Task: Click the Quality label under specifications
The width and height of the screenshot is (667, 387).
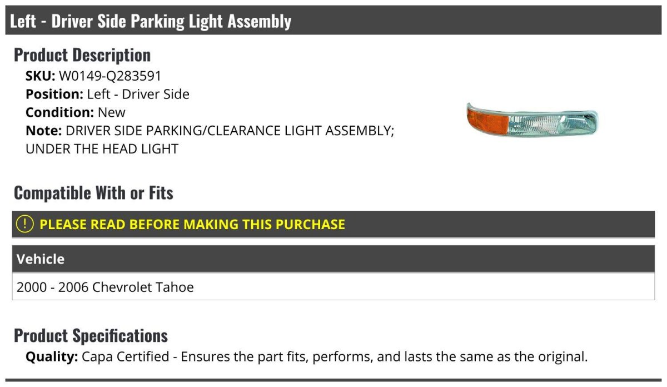Action: point(52,356)
